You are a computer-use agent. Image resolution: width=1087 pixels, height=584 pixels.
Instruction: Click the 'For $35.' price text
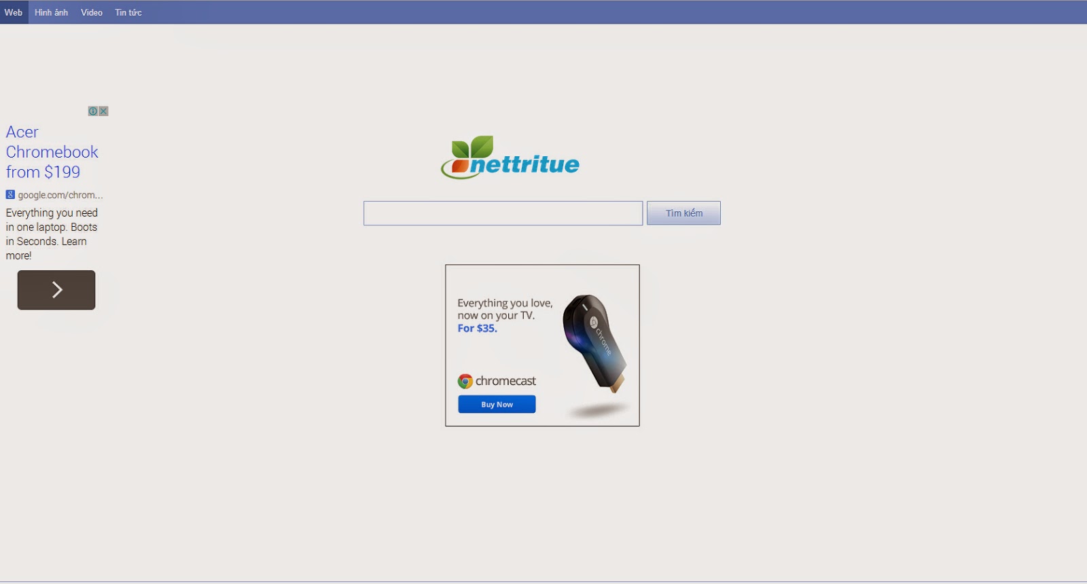coord(478,328)
